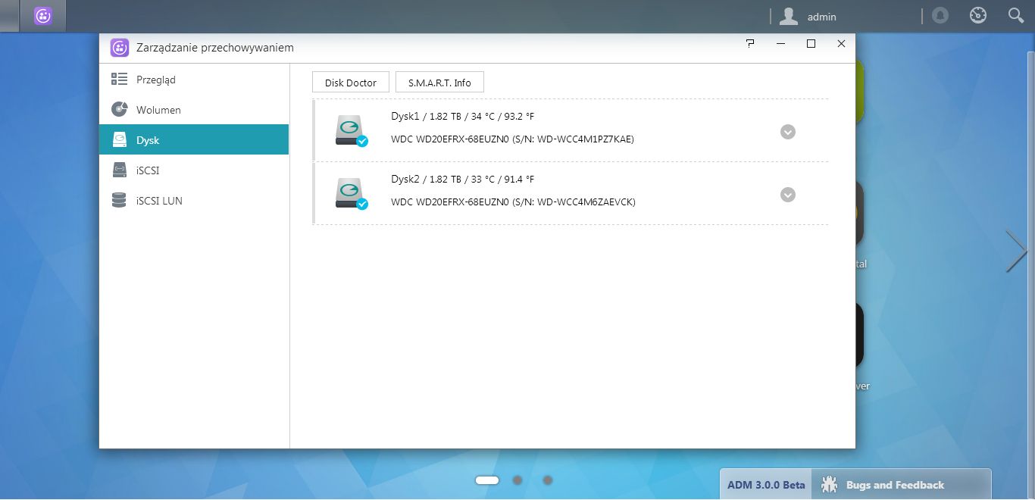The image size is (1035, 500).
Task: Click the window title bar app icon
Action: click(120, 48)
